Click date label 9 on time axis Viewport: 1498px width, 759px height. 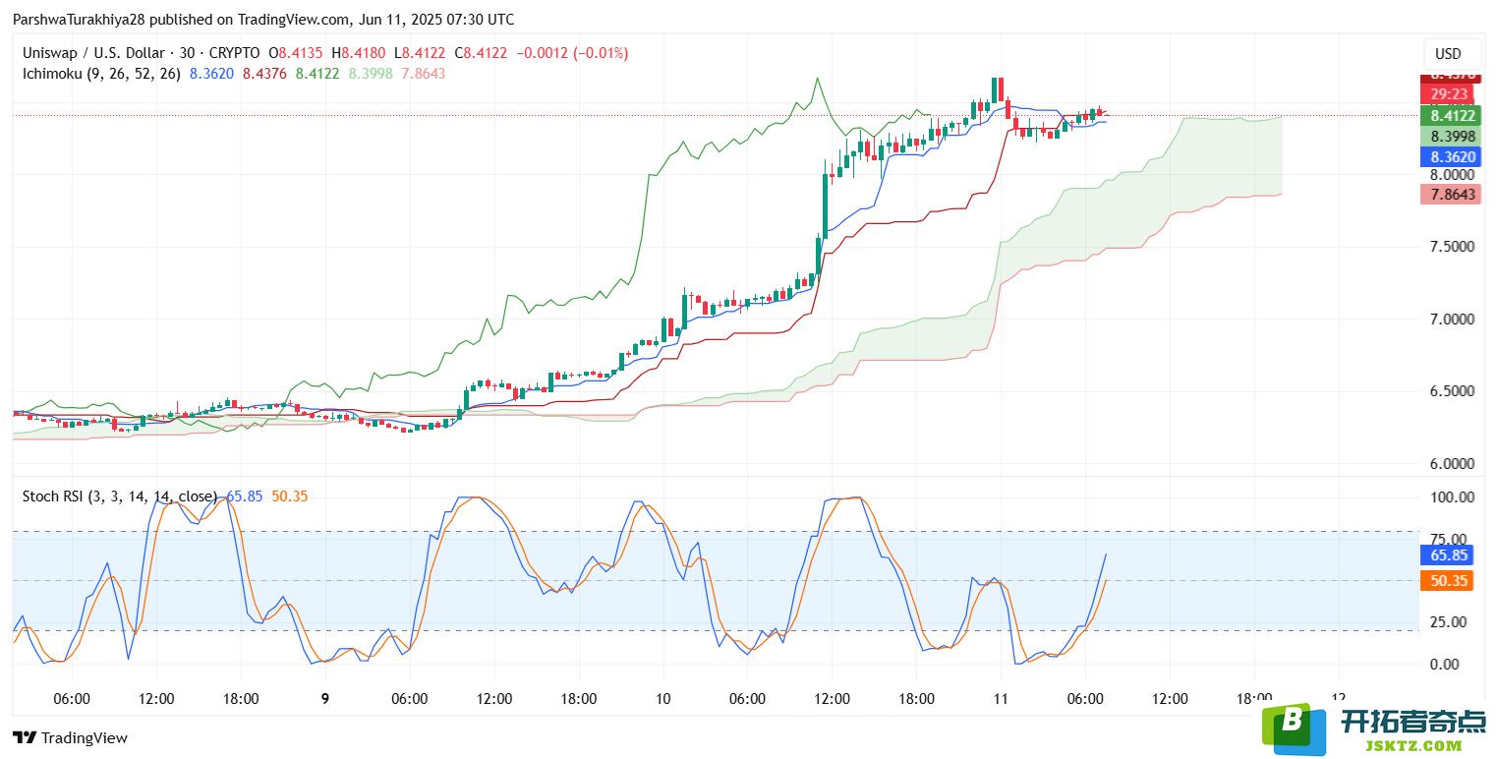tap(325, 699)
